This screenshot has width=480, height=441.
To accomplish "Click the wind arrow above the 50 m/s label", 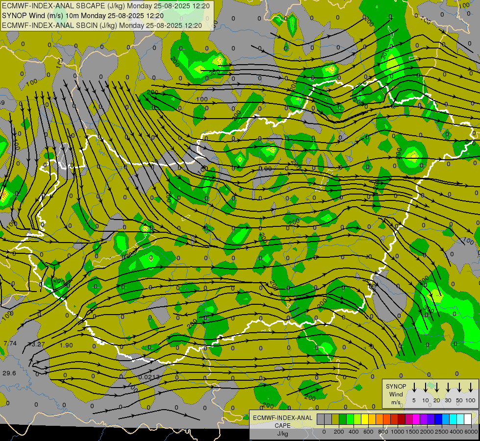I will (x=459, y=387).
